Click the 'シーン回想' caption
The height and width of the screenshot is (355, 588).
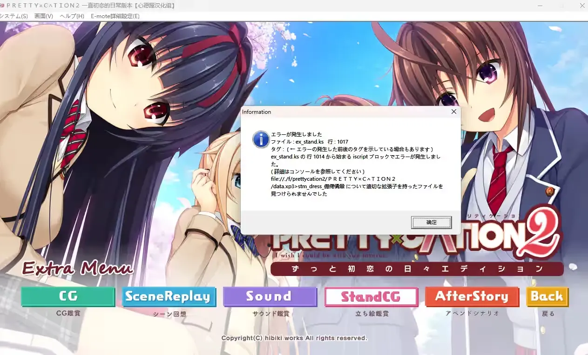169,314
